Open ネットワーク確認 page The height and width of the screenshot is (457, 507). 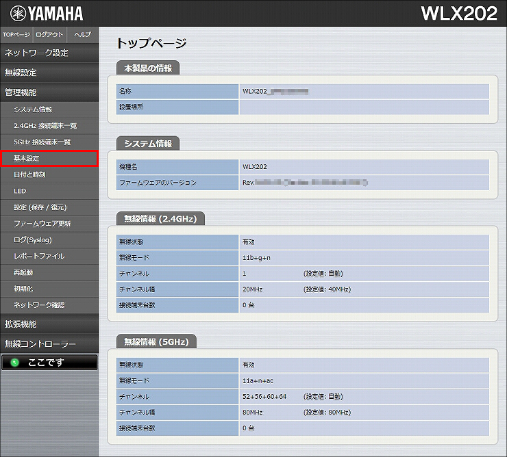point(49,305)
